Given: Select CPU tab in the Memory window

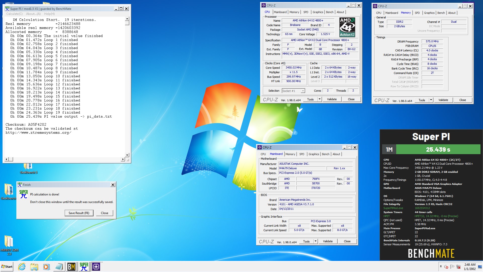Looking at the screenshot, I should click(379, 13).
